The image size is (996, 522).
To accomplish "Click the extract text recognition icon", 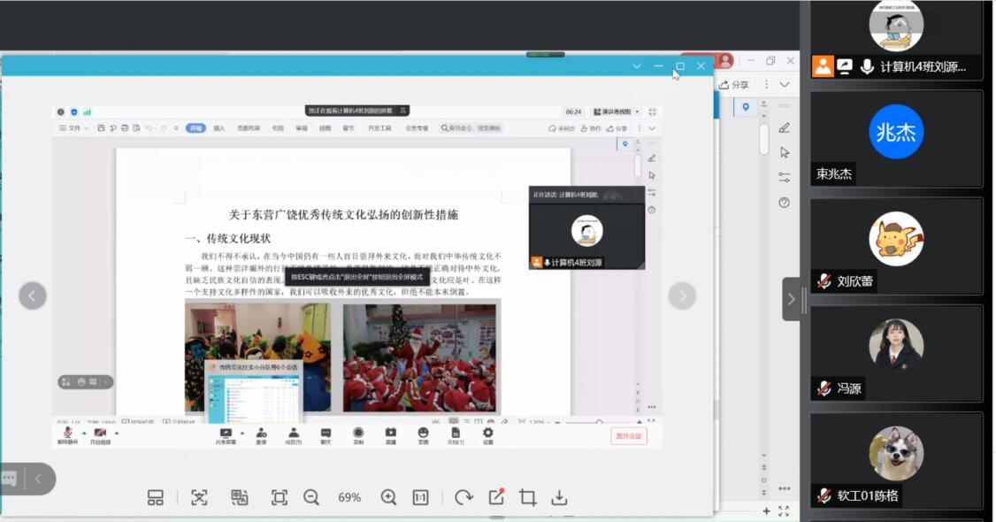I will tap(200, 498).
